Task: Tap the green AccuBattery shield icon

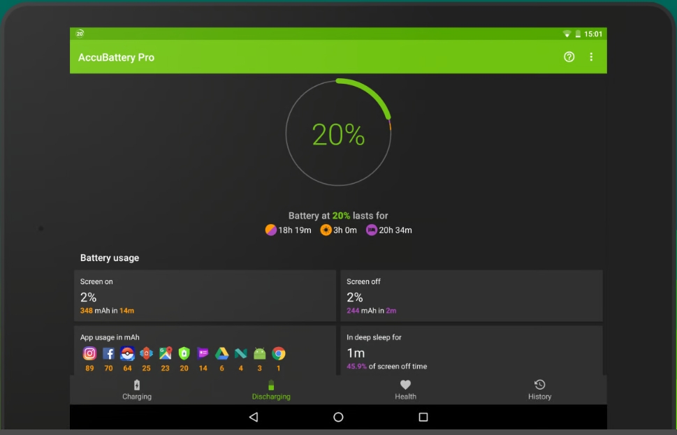Action: coord(184,353)
